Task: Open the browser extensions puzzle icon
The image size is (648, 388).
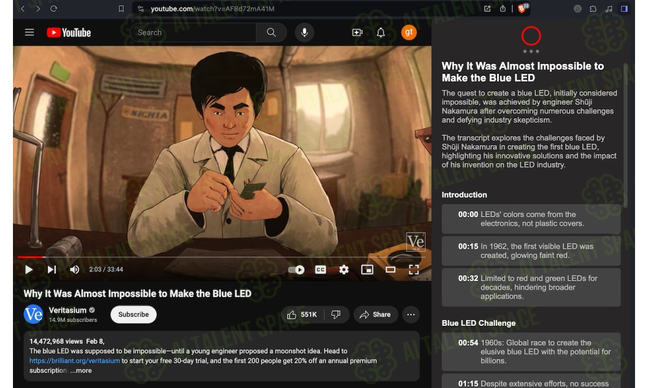Action: coord(593,8)
